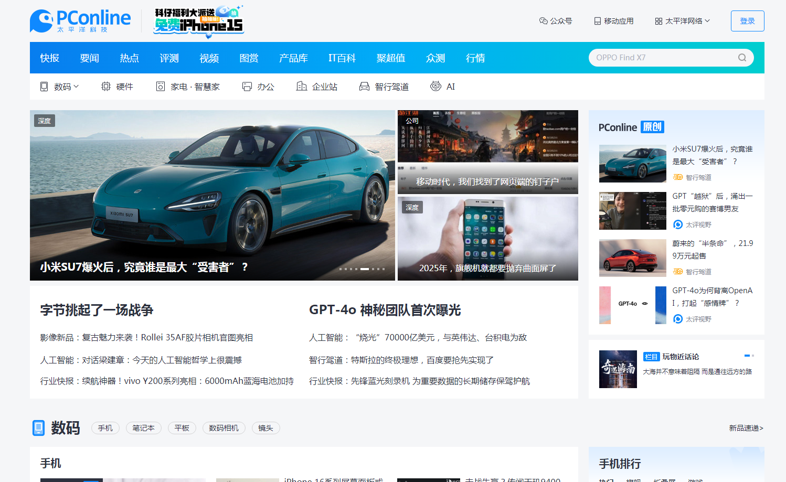786x482 pixels.
Task: Click the 数码 phone icon in the sub-navigation
Action: [44, 87]
